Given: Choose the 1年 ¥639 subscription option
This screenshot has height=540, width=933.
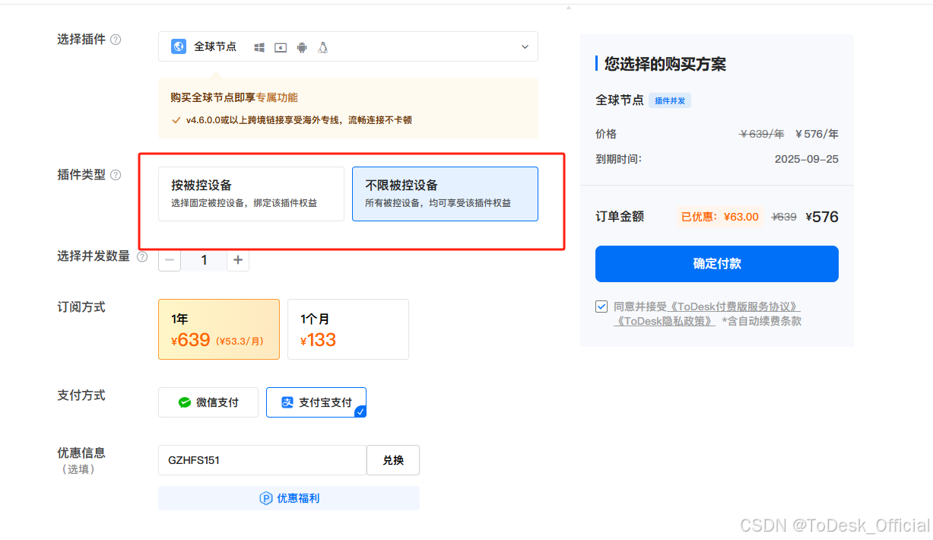Looking at the screenshot, I should coord(219,329).
